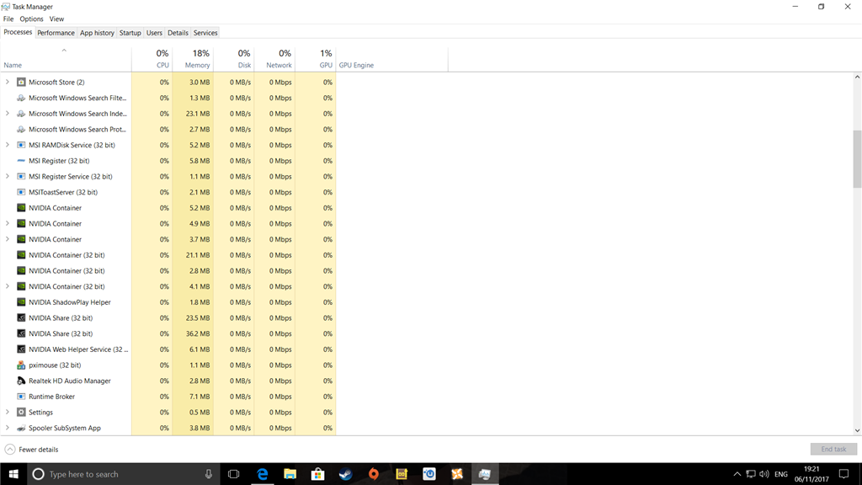Open Task View from the taskbar

pos(234,474)
